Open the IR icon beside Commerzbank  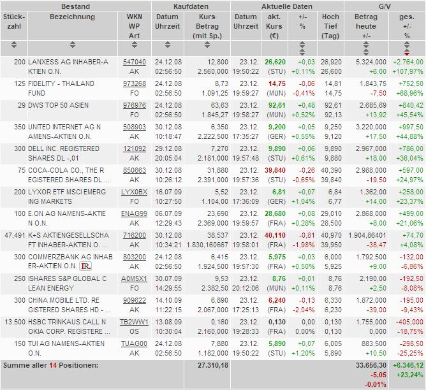(x=85, y=266)
